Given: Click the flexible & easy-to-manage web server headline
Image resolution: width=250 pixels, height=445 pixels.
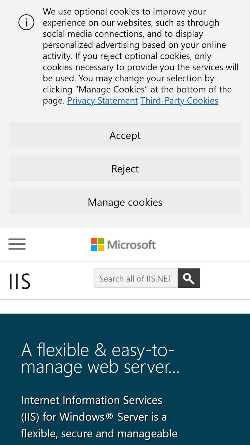Looking at the screenshot, I should [100, 358].
